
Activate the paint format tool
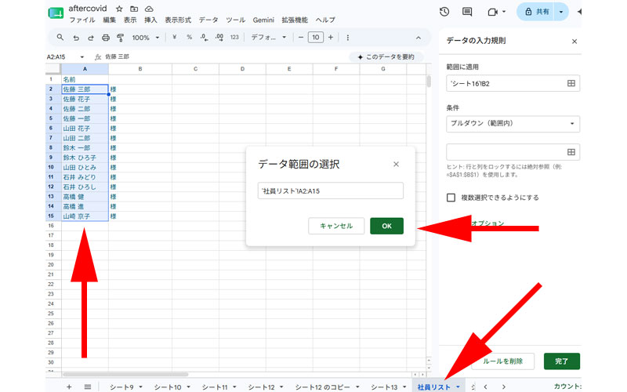point(120,38)
